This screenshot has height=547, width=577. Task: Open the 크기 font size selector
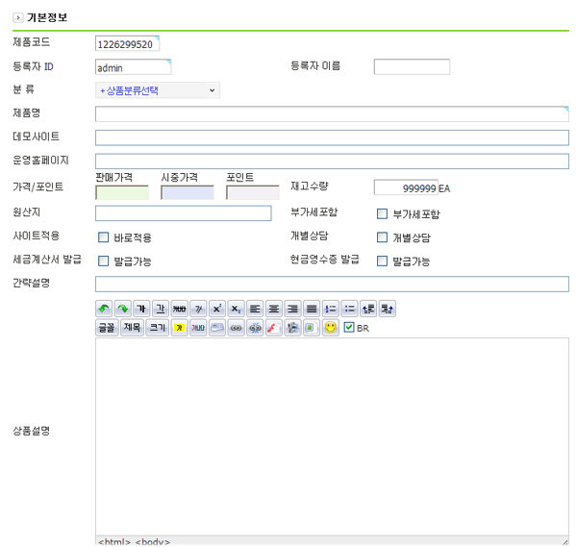(156, 328)
